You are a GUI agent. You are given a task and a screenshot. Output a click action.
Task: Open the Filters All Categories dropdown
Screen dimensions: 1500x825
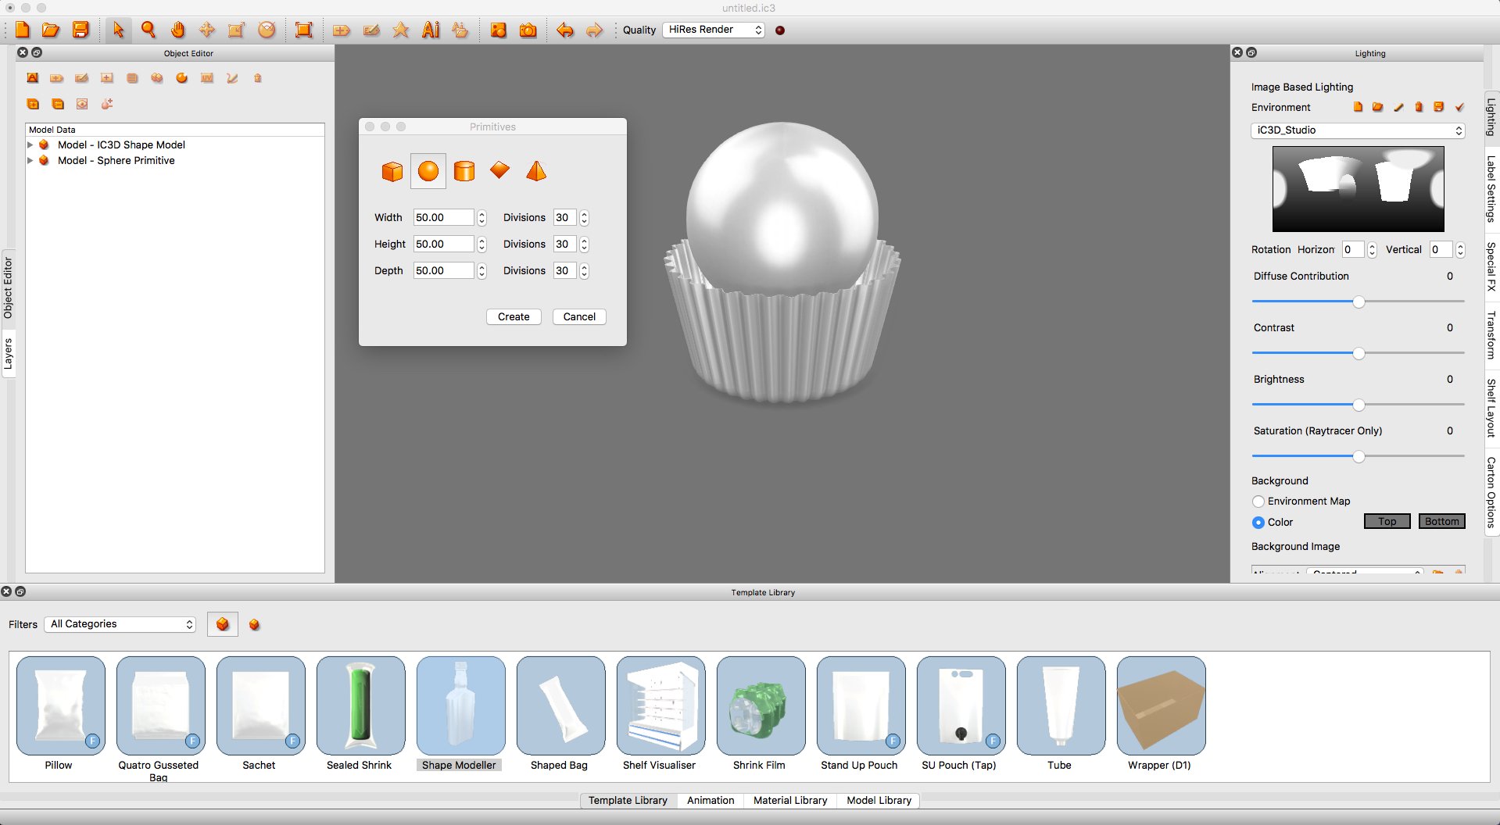[120, 623]
